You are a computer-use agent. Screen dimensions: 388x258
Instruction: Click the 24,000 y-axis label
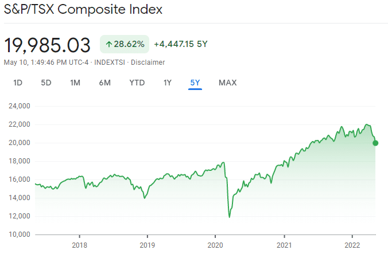pos(19,106)
